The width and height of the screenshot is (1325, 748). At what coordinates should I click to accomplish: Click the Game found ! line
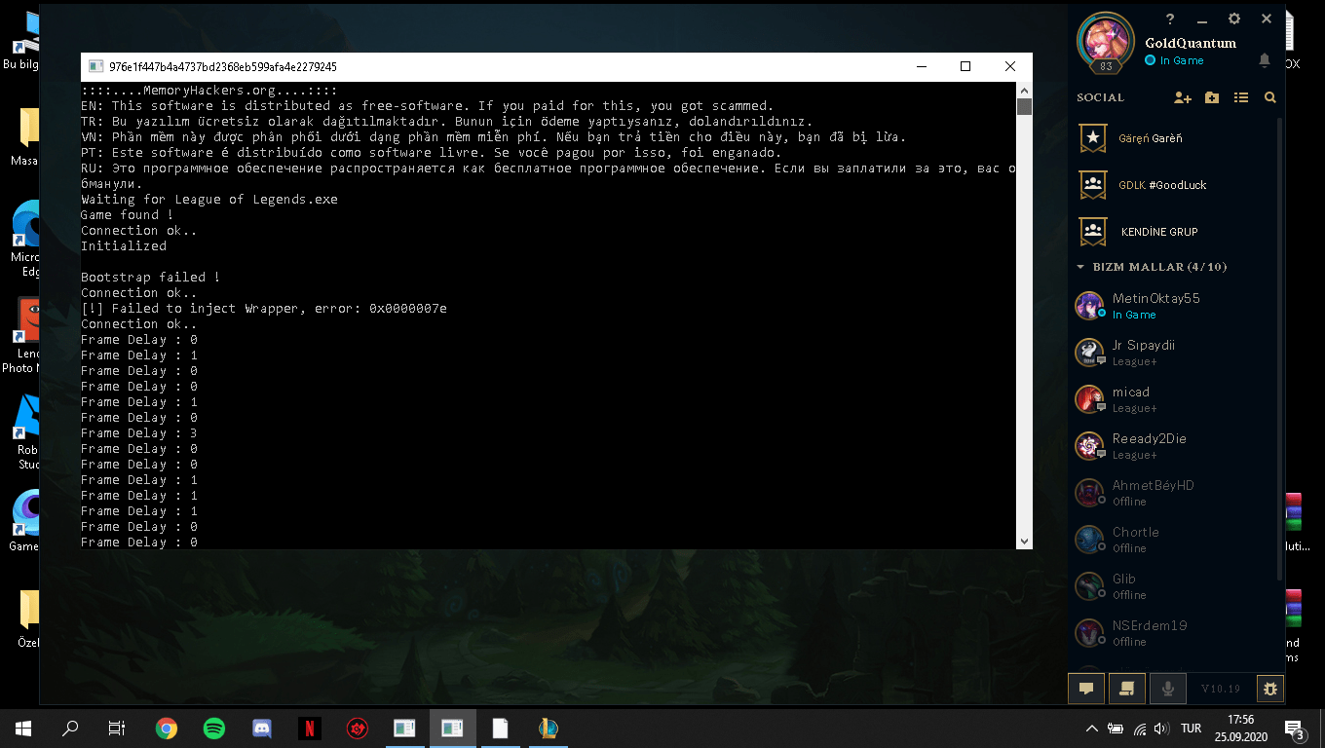pyautogui.click(x=127, y=215)
